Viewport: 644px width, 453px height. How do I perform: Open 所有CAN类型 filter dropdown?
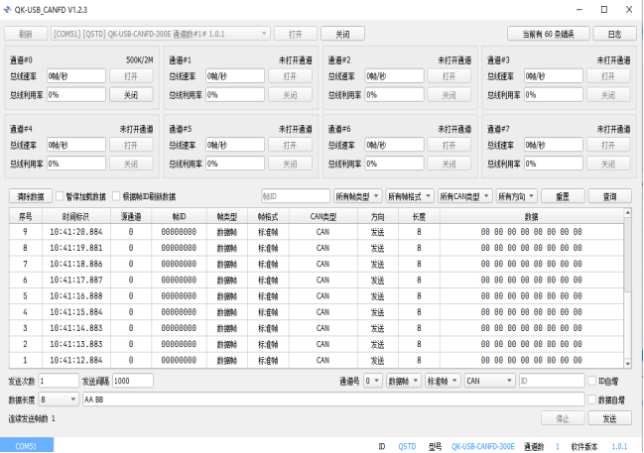pos(465,196)
